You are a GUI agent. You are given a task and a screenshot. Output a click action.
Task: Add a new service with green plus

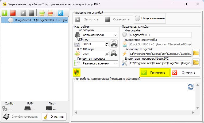(x=5, y=13)
